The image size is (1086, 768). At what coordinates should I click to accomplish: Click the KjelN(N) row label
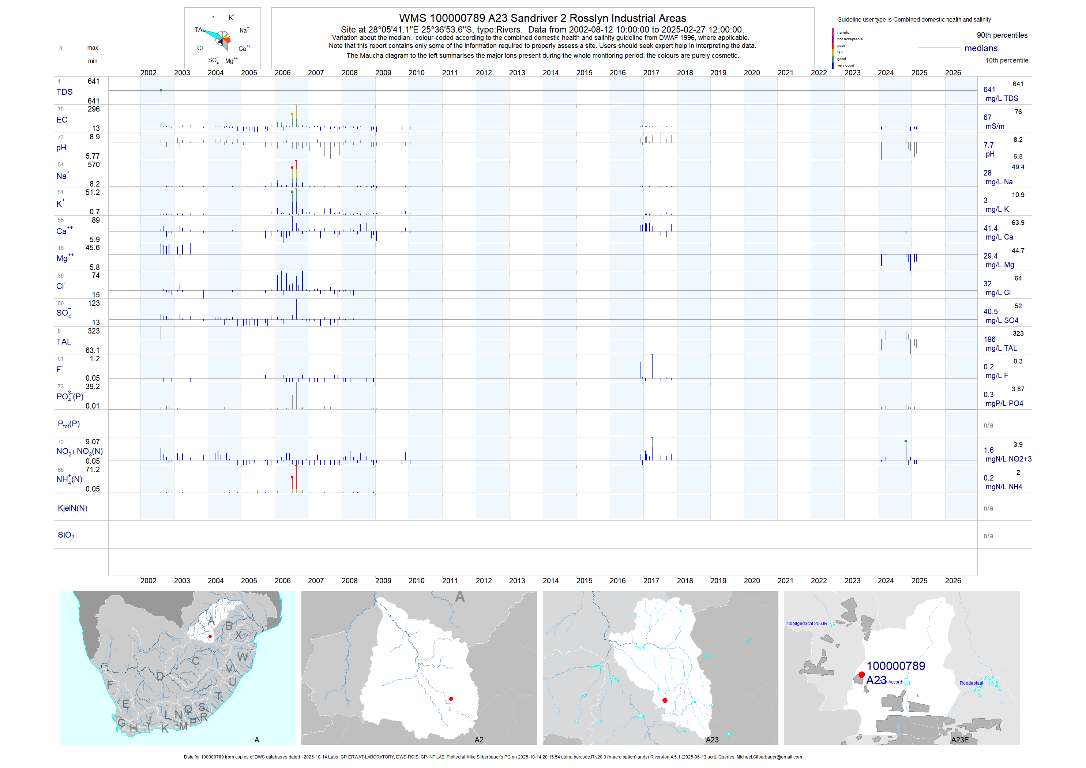click(72, 508)
